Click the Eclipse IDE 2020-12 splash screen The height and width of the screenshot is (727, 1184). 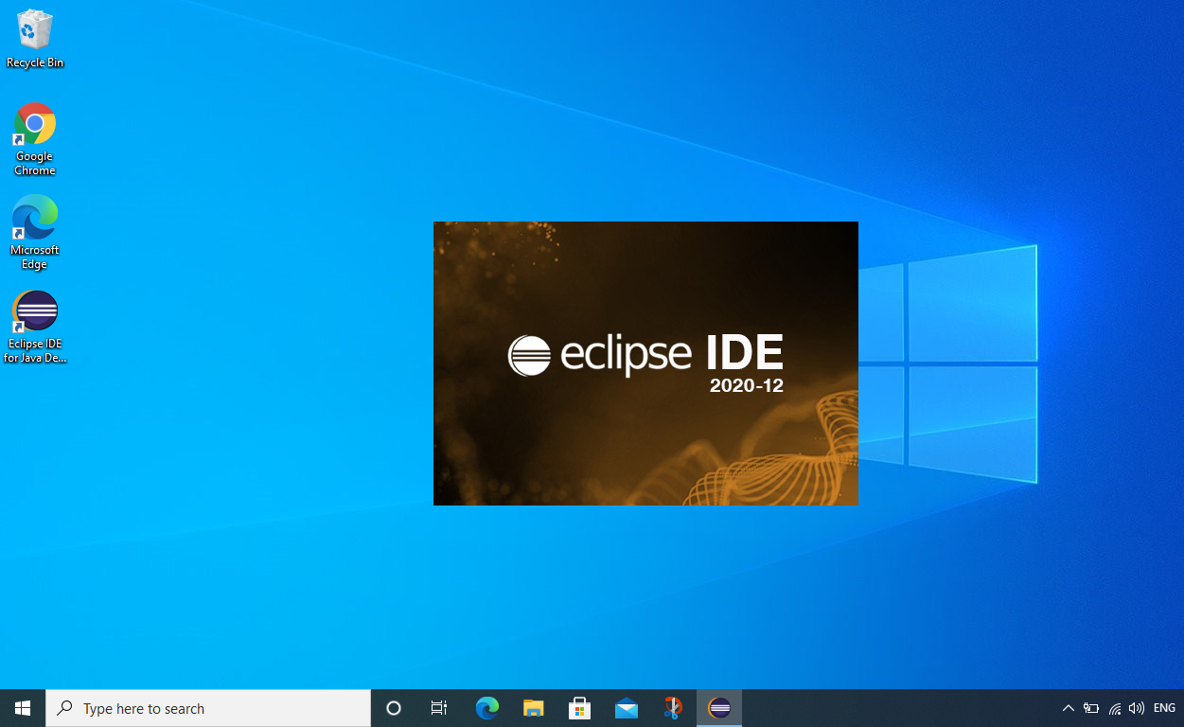[645, 363]
